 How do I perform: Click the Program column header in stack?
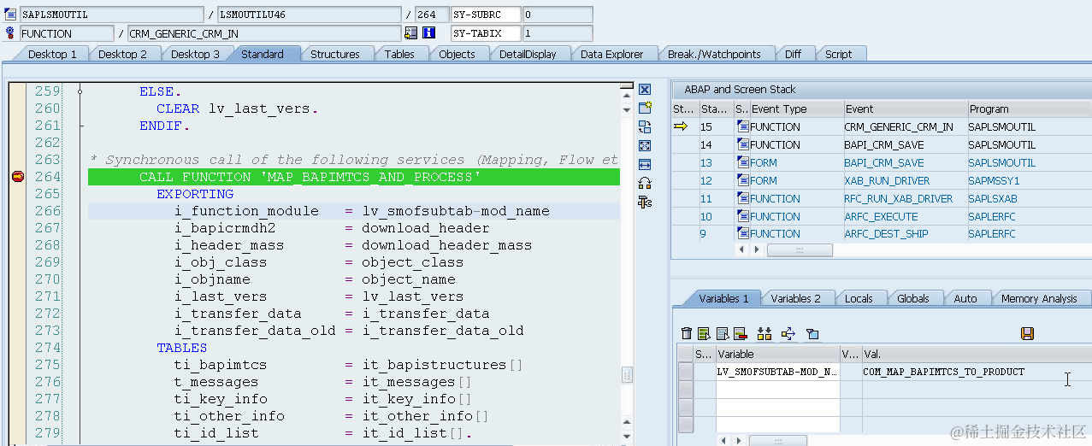click(x=1029, y=109)
